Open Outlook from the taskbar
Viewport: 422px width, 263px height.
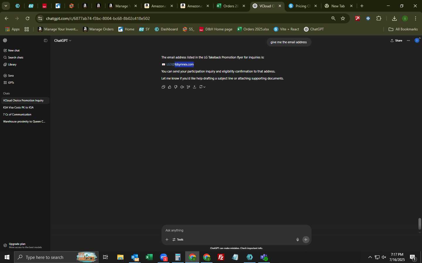point(135,257)
